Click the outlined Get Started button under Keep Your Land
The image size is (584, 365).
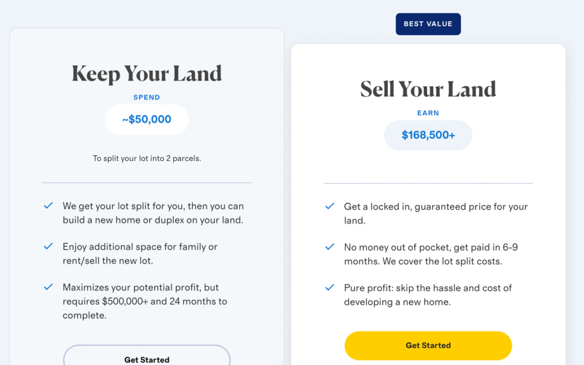point(147,355)
